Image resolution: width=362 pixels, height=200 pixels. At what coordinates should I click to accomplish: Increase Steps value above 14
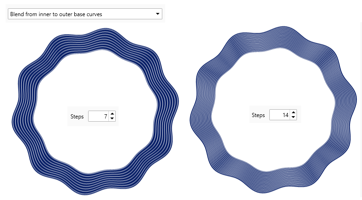(x=293, y=112)
